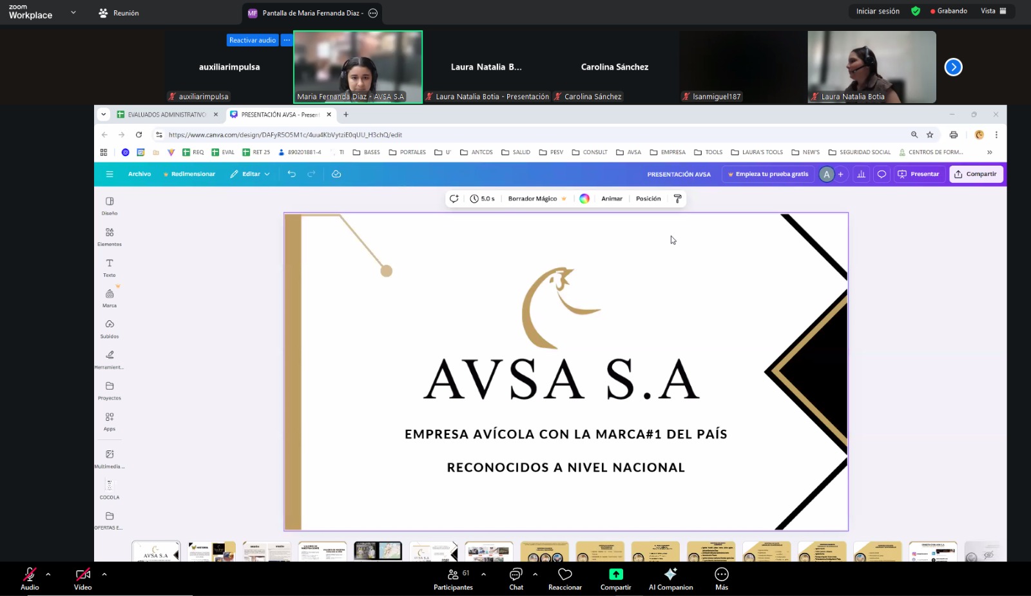Click the Canva undo arrow
1031x596 pixels.
pyautogui.click(x=292, y=174)
